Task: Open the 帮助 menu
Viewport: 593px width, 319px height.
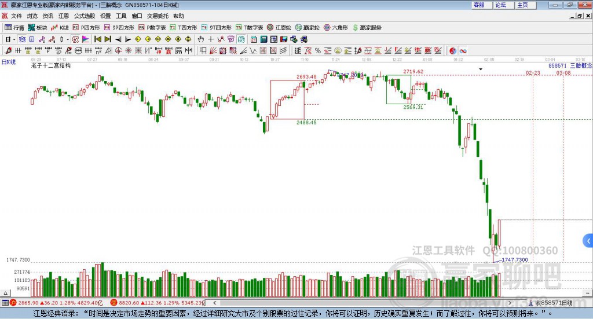Action: click(x=178, y=16)
